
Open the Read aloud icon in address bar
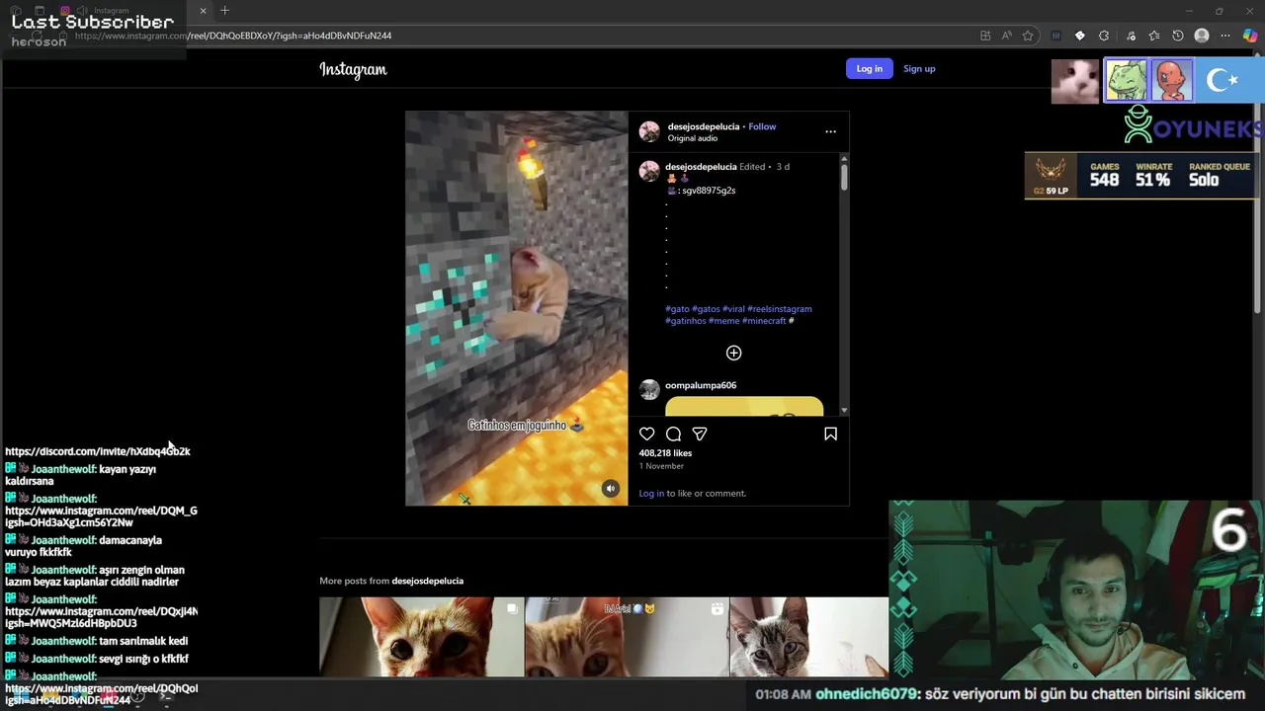(1006, 36)
